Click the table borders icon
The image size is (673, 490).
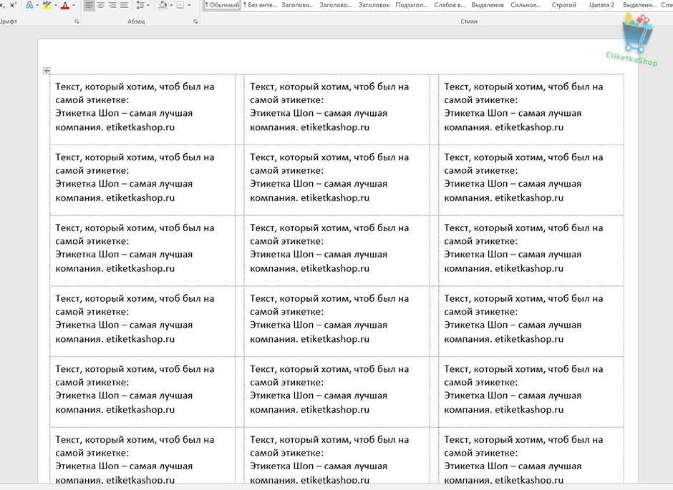[180, 5]
